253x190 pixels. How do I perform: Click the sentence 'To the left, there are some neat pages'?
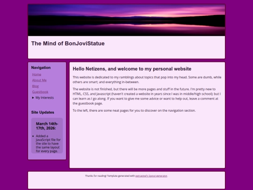point(134,111)
